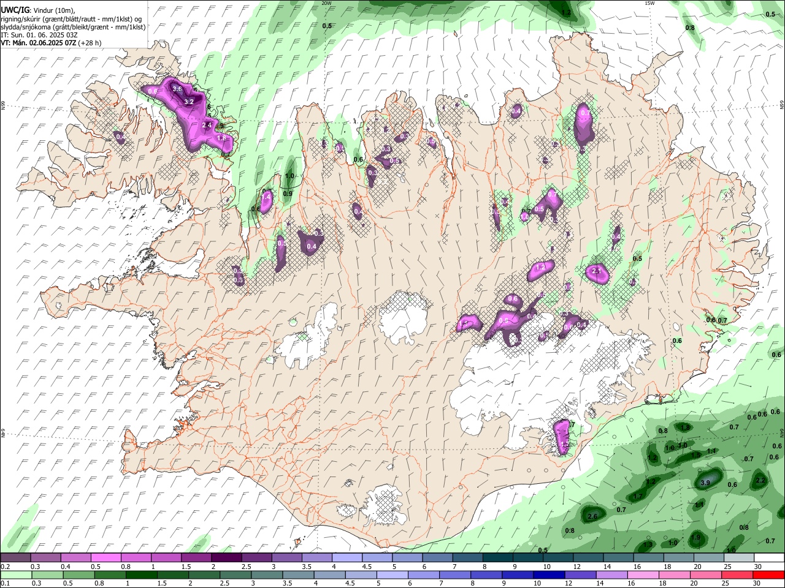Click the "15W" longitude label at the top edge

point(649,3)
